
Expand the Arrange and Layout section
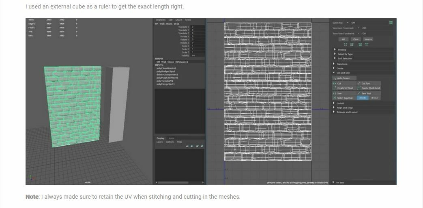[363, 112]
